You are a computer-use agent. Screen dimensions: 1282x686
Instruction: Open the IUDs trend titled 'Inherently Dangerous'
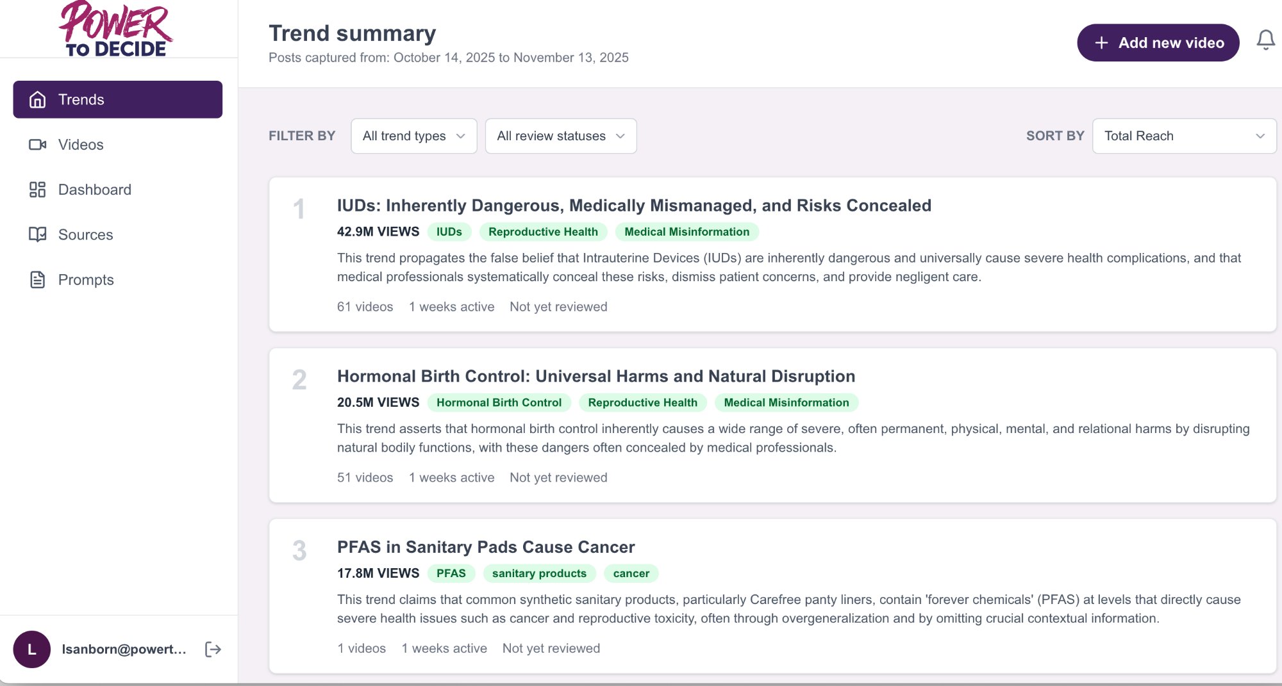click(634, 206)
